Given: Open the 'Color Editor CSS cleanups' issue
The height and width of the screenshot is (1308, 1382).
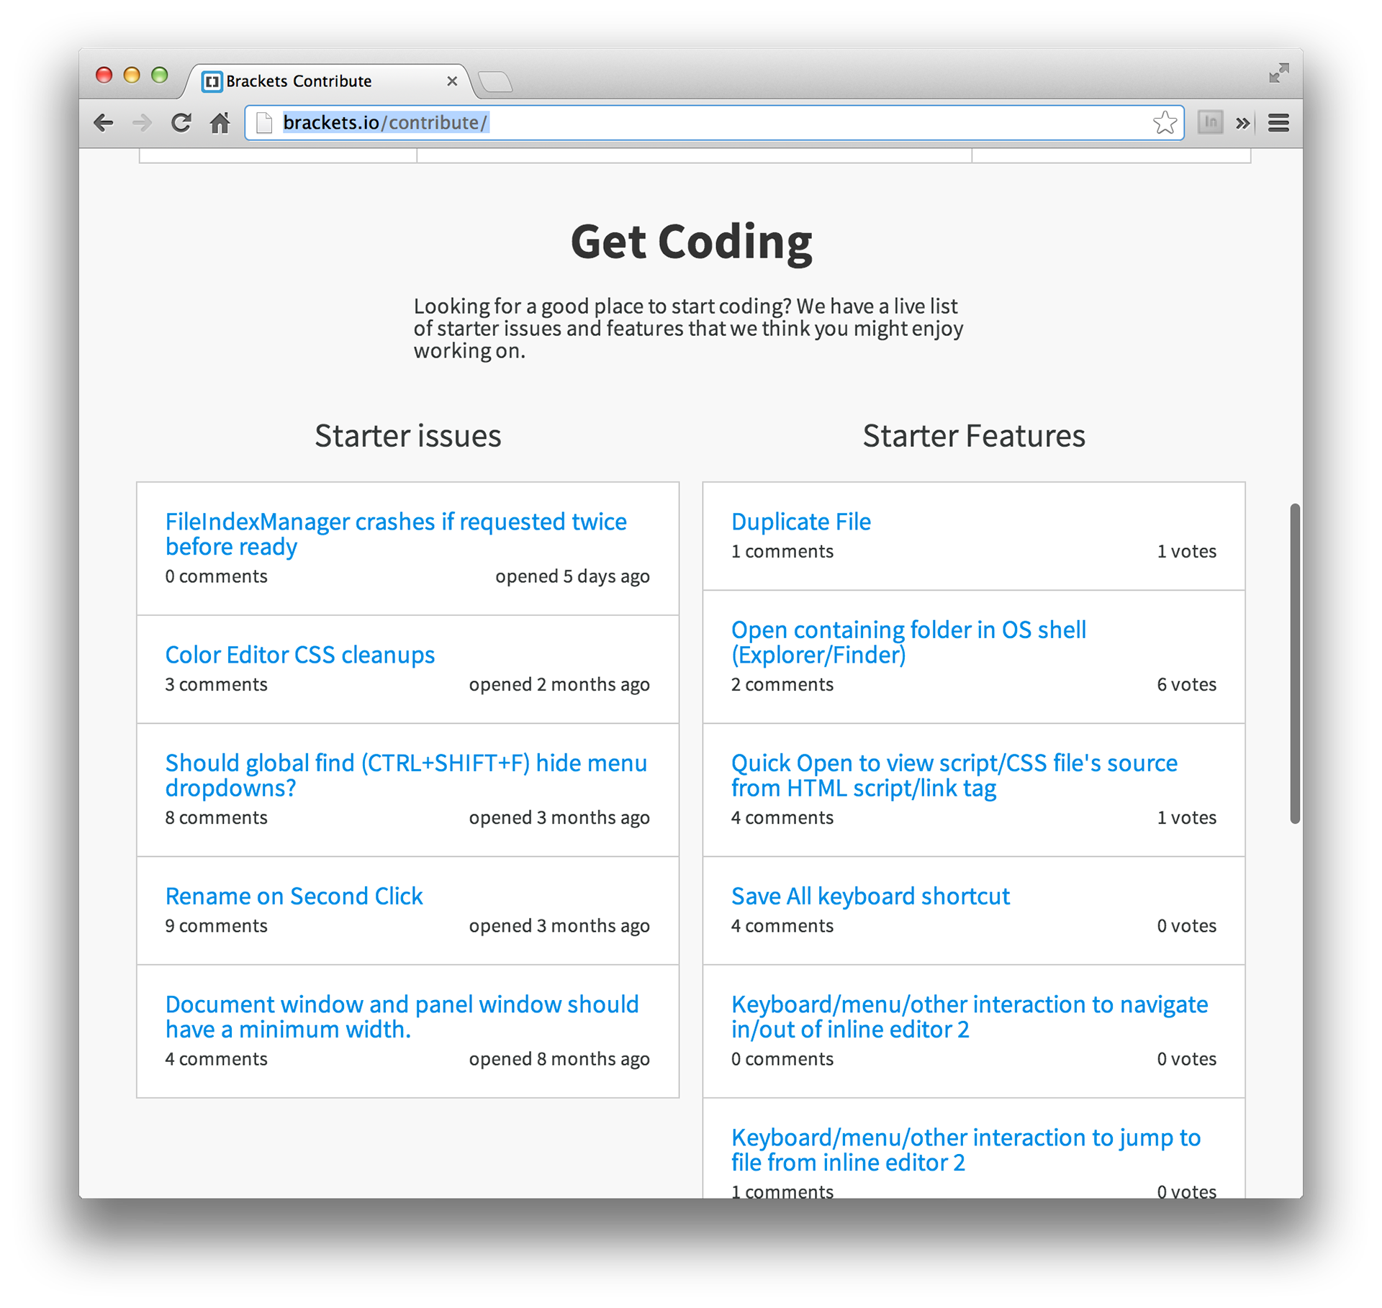Looking at the screenshot, I should (x=300, y=655).
